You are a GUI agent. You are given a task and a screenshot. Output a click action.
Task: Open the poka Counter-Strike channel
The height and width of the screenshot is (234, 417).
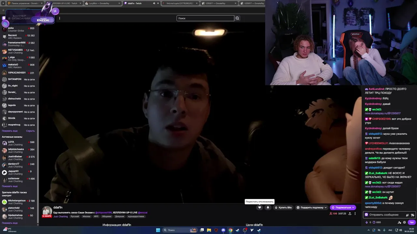click(18, 29)
